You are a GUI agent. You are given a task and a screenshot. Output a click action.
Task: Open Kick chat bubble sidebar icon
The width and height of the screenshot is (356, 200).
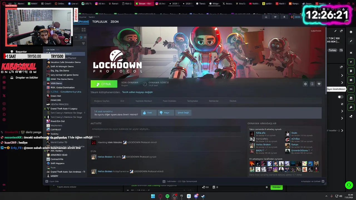pyautogui.click(x=351, y=80)
